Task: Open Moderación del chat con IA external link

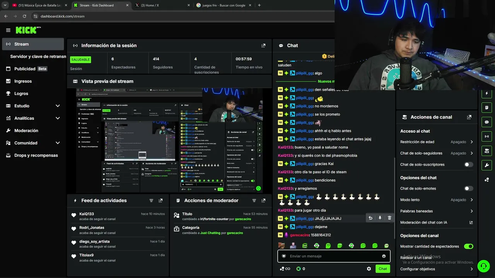Action: 471,222
